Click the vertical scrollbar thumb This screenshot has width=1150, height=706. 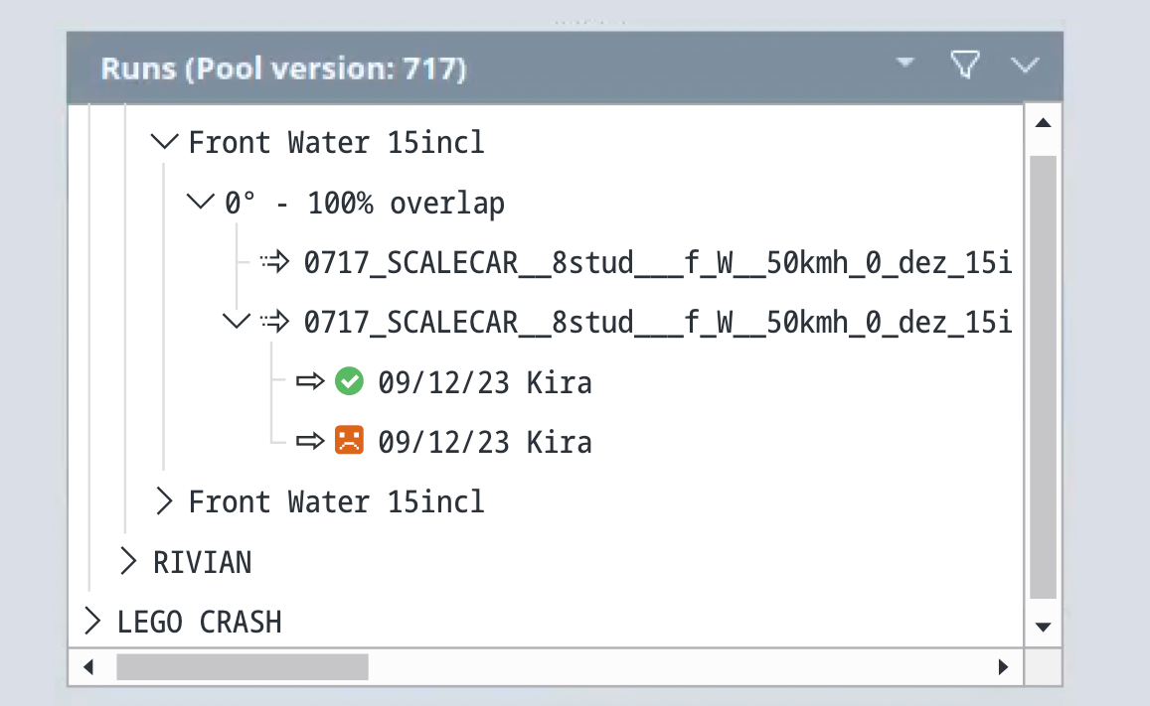pos(1043,378)
